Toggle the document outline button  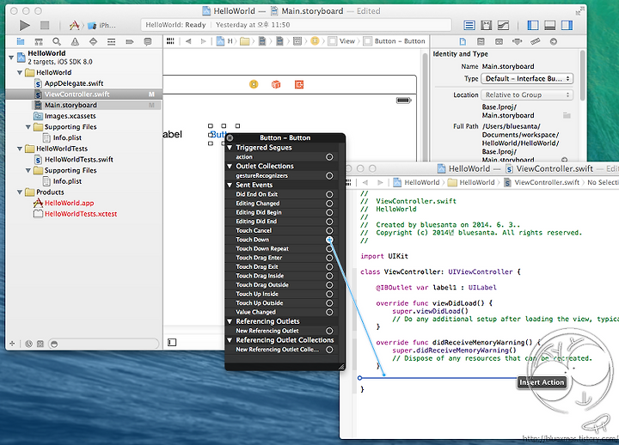click(172, 342)
